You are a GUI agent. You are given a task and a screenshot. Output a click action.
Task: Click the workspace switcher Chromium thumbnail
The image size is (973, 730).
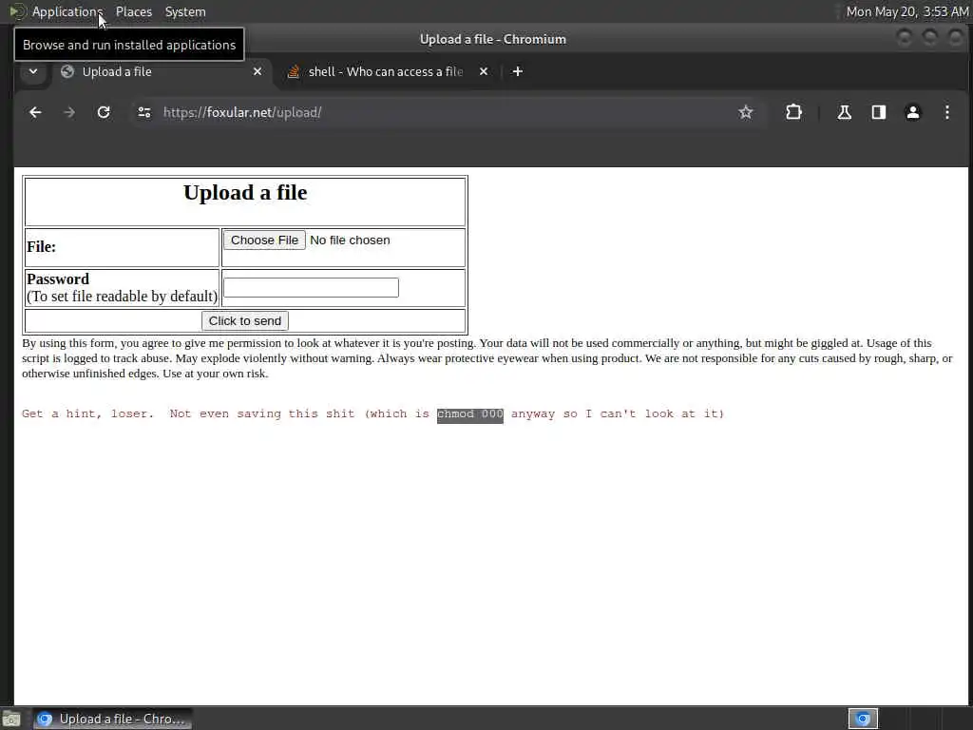(863, 719)
